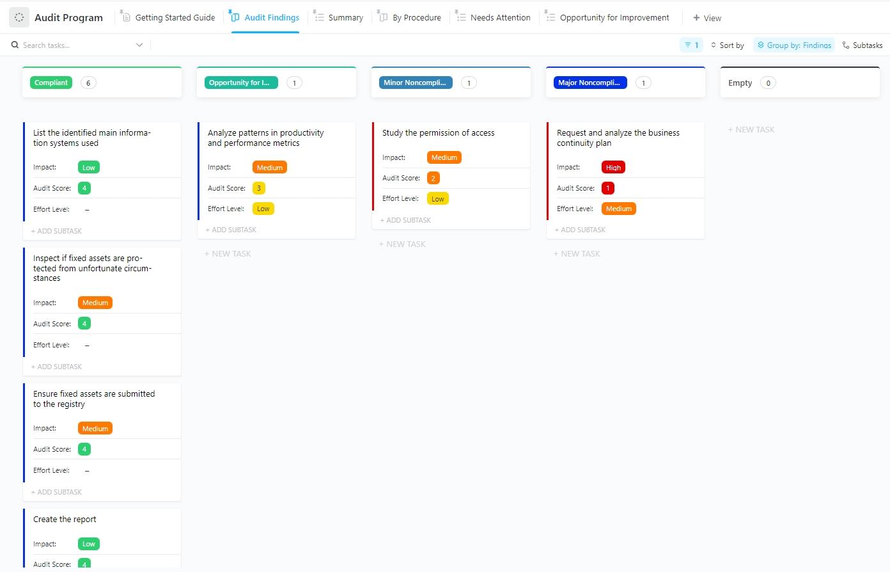Select the Audit Program title
890x572 pixels.
tap(68, 17)
